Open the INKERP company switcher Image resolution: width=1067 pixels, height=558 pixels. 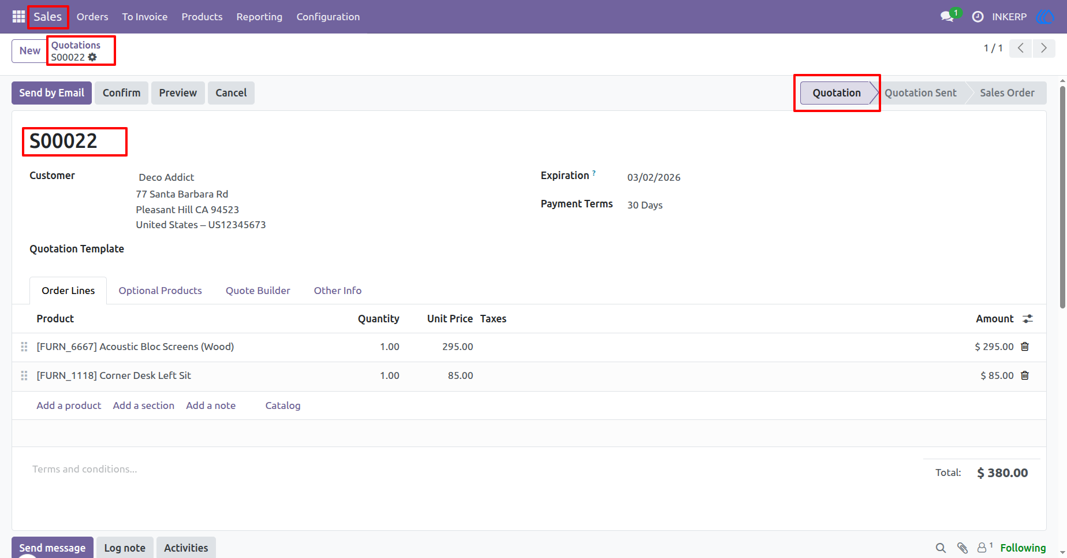pos(1009,17)
